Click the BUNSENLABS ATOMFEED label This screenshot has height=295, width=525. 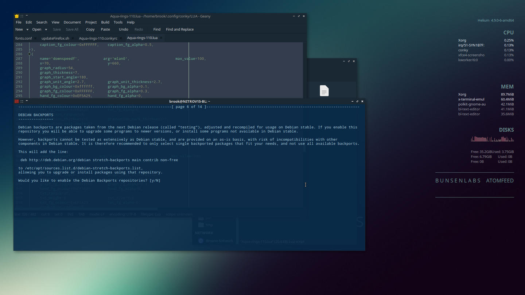[x=475, y=181]
